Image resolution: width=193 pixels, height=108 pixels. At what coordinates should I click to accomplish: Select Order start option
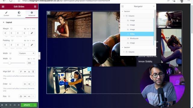click(25, 84)
